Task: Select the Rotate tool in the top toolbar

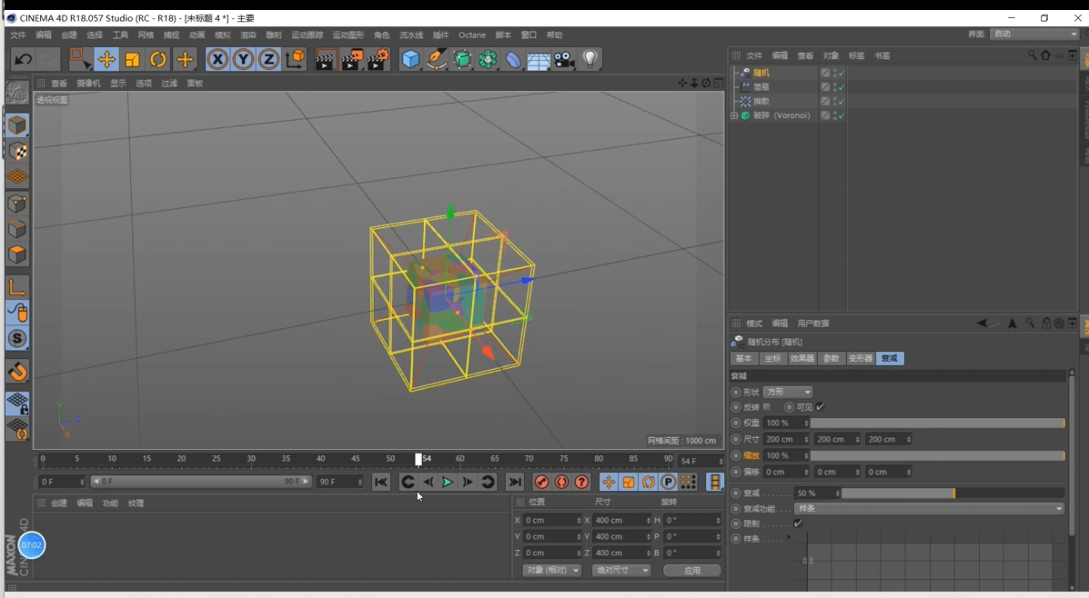Action: (158, 60)
